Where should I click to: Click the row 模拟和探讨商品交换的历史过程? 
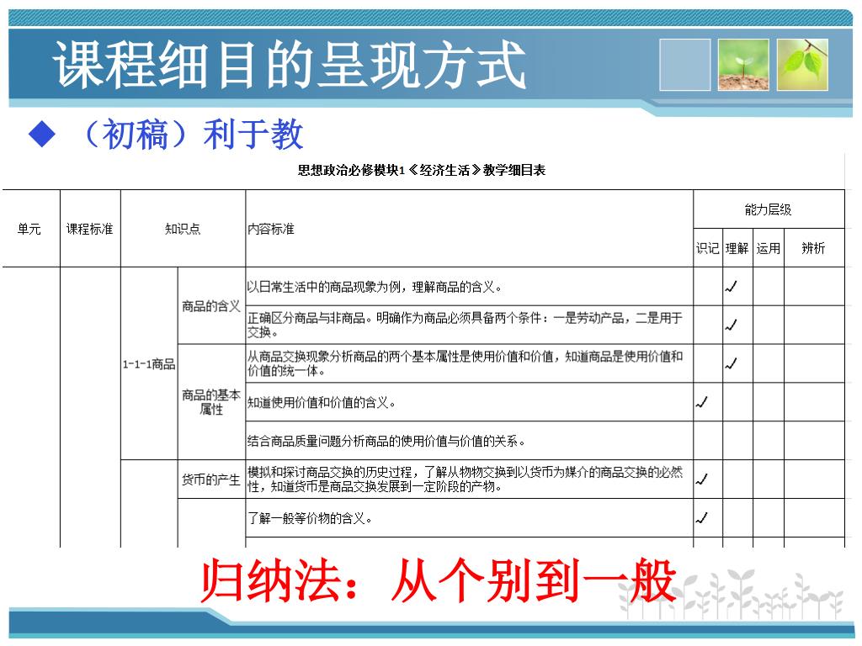tap(469, 479)
